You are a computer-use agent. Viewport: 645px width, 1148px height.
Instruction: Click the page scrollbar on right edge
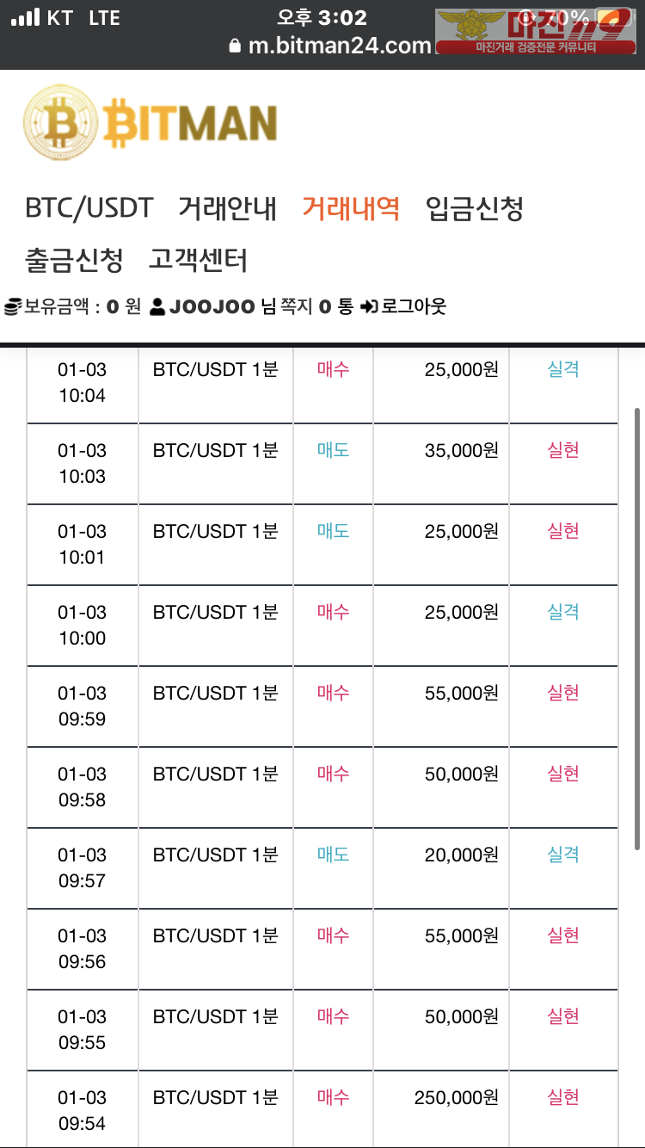(x=637, y=628)
